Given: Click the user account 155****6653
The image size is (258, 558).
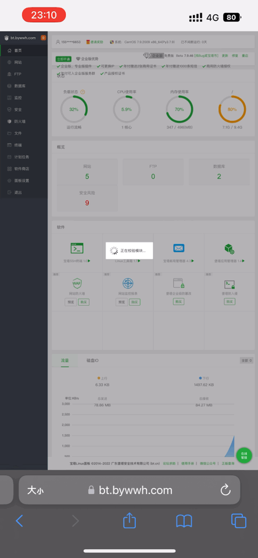Looking at the screenshot, I should coord(69,42).
